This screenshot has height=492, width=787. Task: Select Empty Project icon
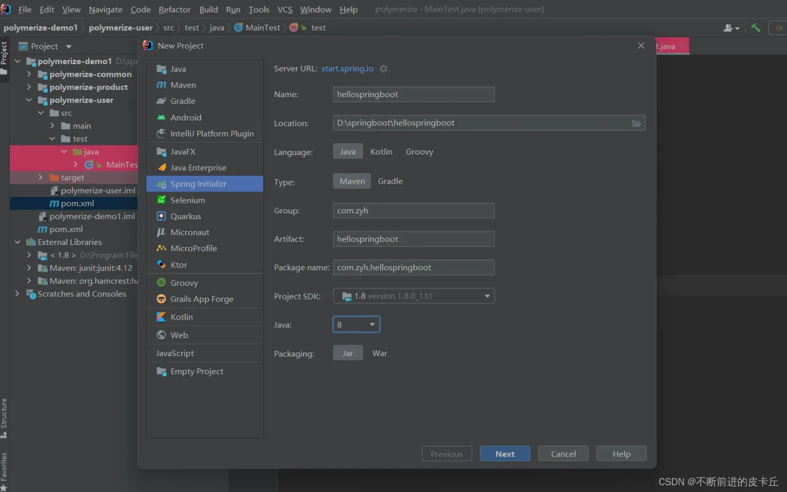pyautogui.click(x=161, y=372)
